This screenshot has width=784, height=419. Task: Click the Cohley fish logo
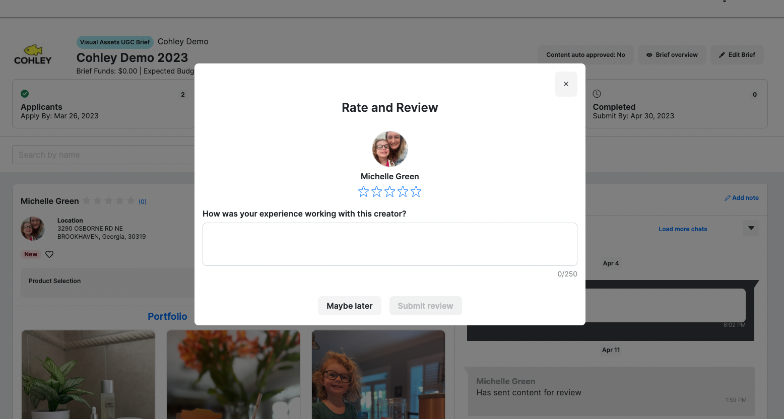coord(33,54)
